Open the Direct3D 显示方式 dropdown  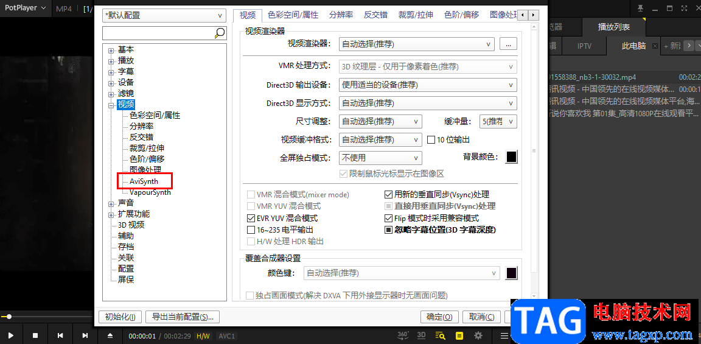(x=428, y=103)
